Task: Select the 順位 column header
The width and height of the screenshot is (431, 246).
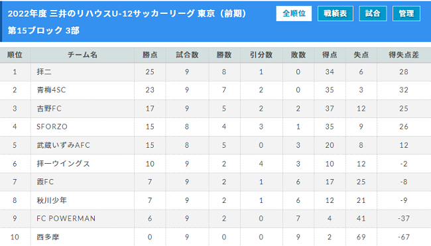Action: 15,55
